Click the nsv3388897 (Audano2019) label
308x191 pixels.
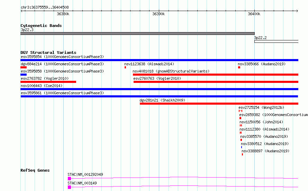click(x=265, y=151)
